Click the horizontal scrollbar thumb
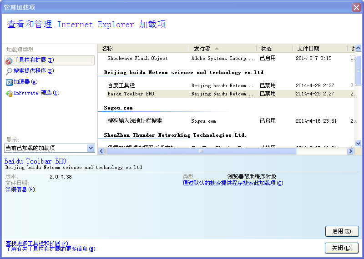 [x=201, y=151]
